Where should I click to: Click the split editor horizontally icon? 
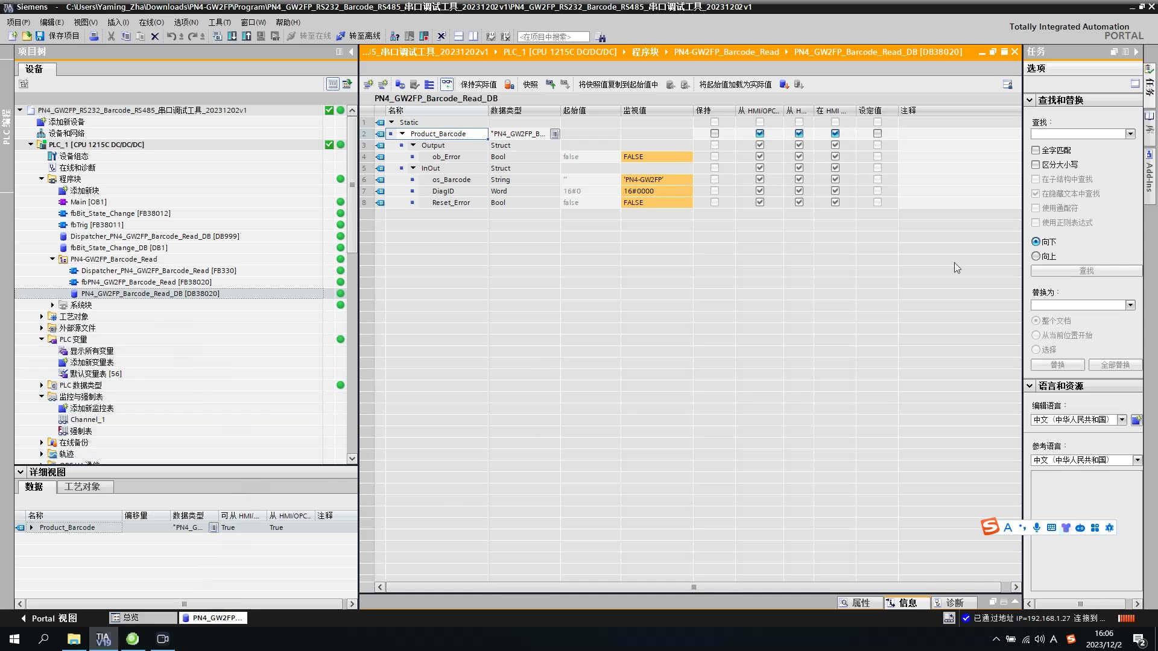pos(458,36)
